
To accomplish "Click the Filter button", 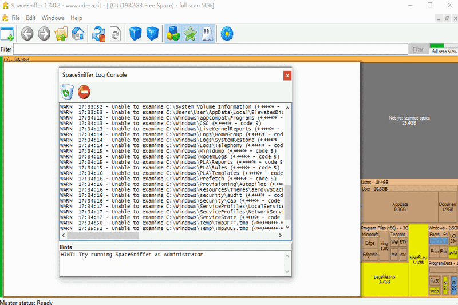I will pos(418,50).
